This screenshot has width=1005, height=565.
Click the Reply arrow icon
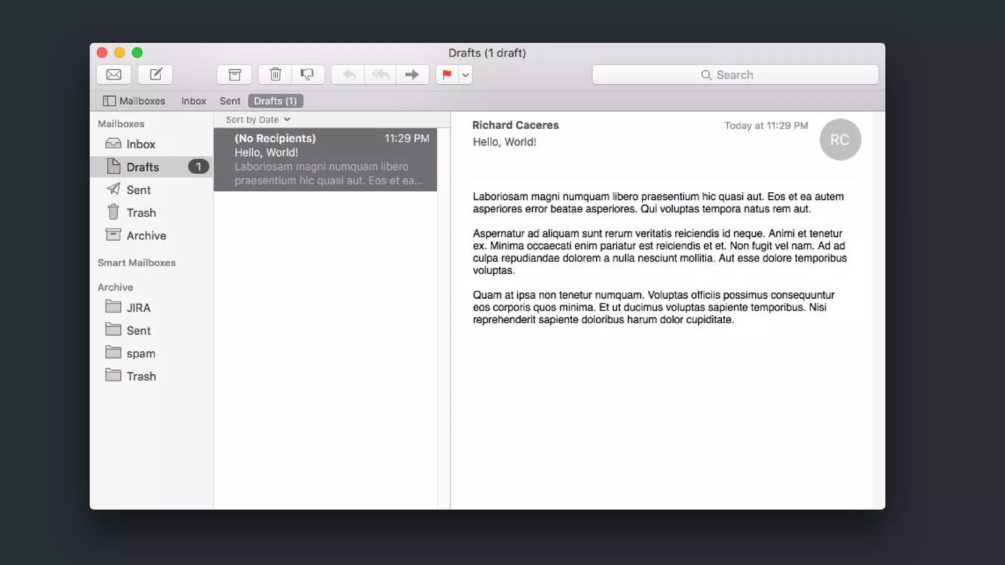click(348, 75)
